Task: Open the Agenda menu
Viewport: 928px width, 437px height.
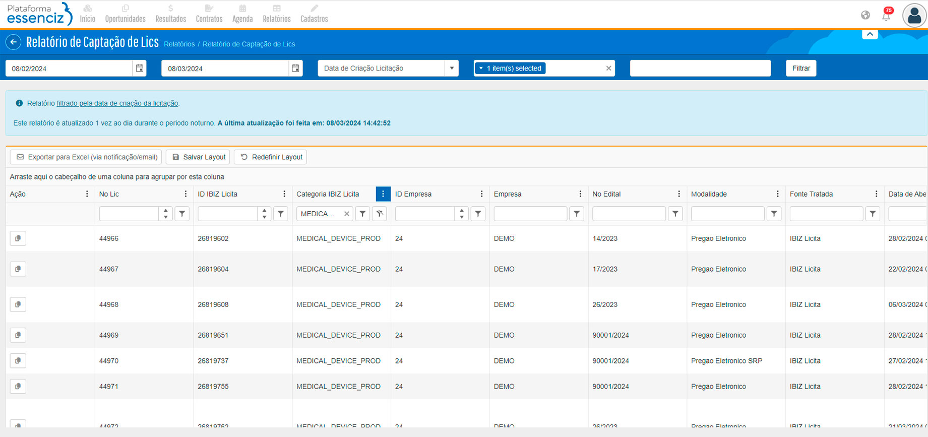Action: [242, 14]
